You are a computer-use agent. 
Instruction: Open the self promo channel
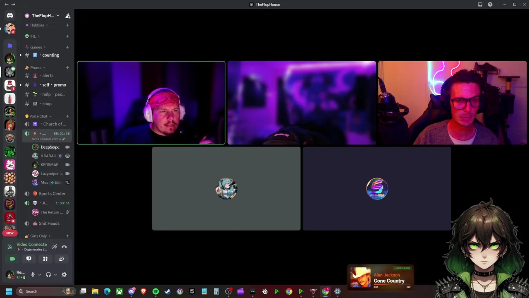click(47, 85)
